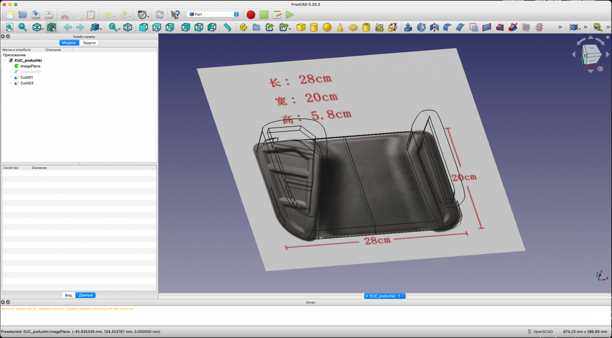Extrude a selected sketch
612x338 pixels.
pyautogui.click(x=408, y=27)
